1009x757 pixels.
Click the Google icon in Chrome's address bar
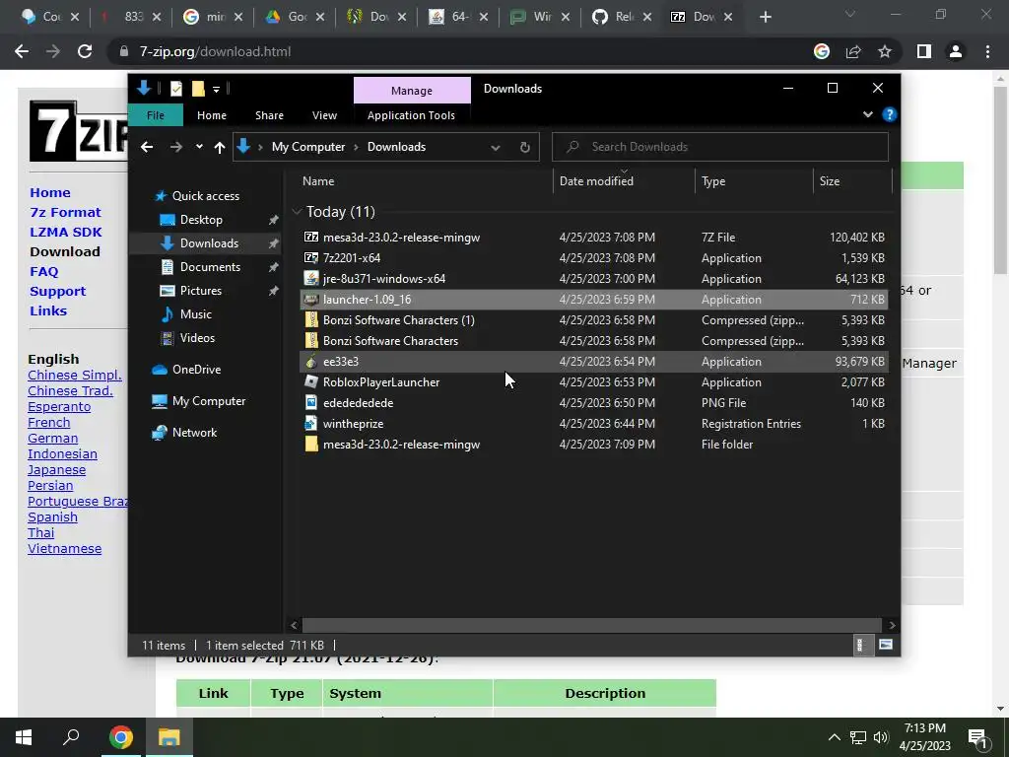(822, 51)
